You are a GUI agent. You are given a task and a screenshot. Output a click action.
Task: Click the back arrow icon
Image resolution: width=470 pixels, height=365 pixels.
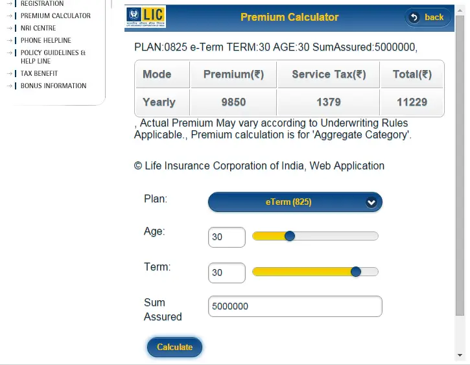pos(414,18)
